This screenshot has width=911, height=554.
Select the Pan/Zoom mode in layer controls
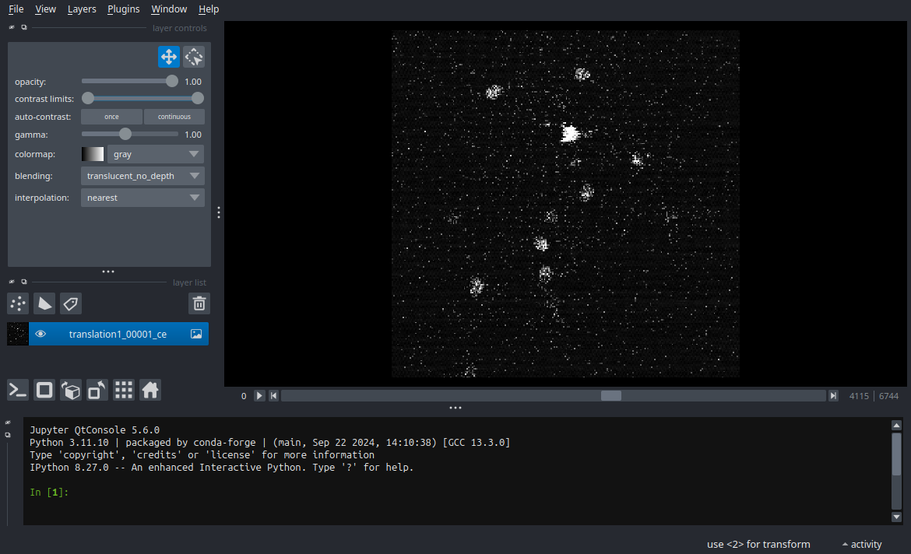(x=169, y=56)
